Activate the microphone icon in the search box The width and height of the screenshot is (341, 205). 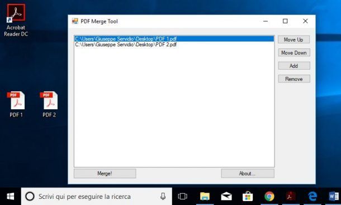(163, 196)
